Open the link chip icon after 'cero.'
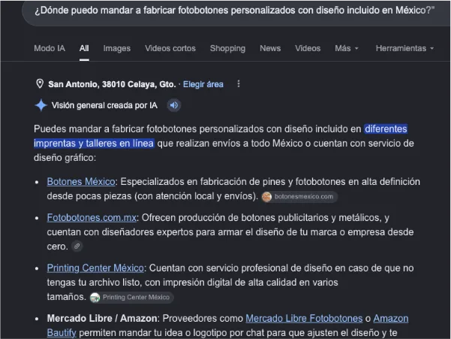The image size is (451, 339). 77,247
